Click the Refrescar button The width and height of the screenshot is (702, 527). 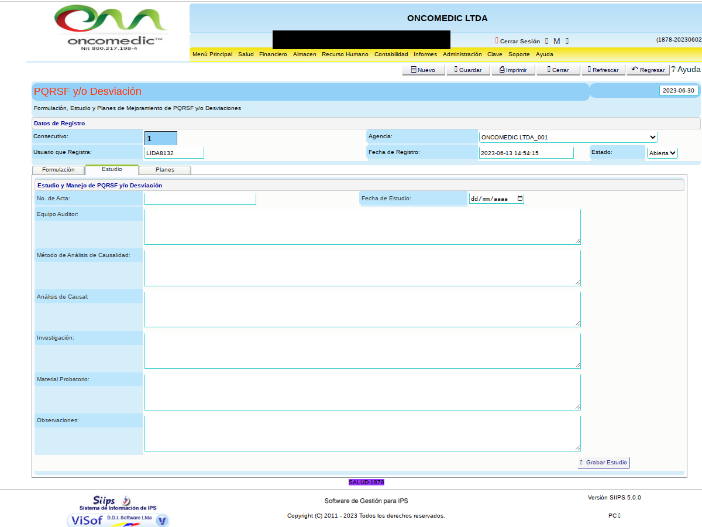[603, 70]
